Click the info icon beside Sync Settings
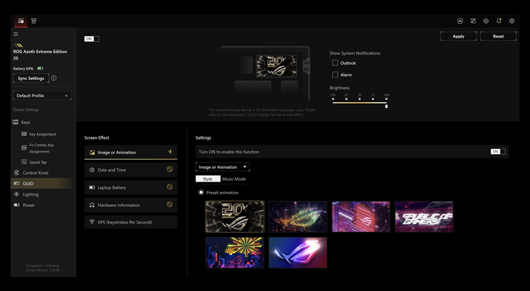This screenshot has width=530, height=291. (x=54, y=78)
